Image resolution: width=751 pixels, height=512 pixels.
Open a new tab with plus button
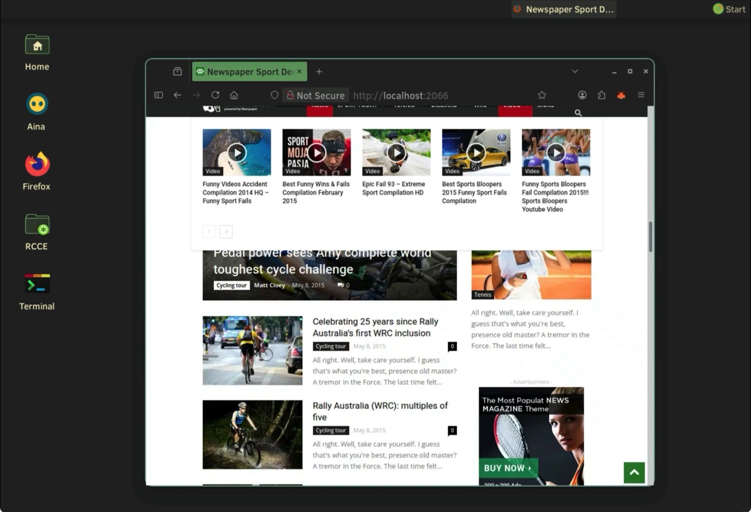pyautogui.click(x=319, y=72)
